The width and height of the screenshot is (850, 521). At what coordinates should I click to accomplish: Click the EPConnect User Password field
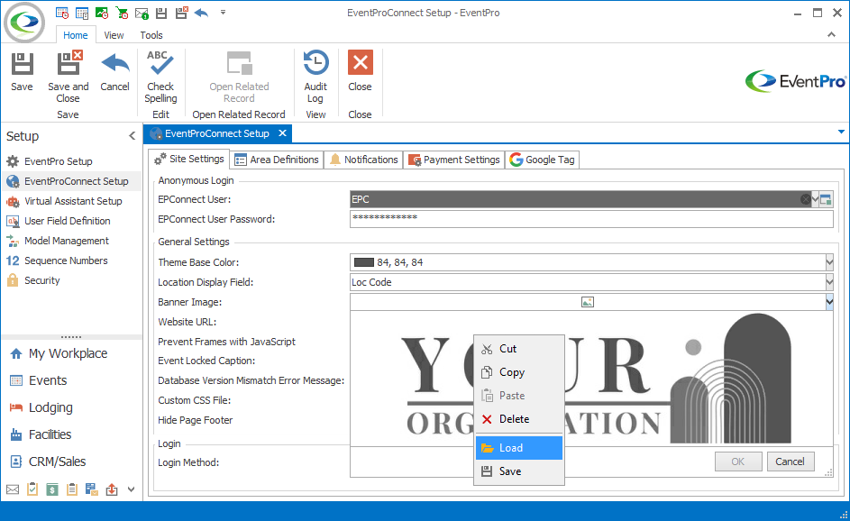click(591, 219)
